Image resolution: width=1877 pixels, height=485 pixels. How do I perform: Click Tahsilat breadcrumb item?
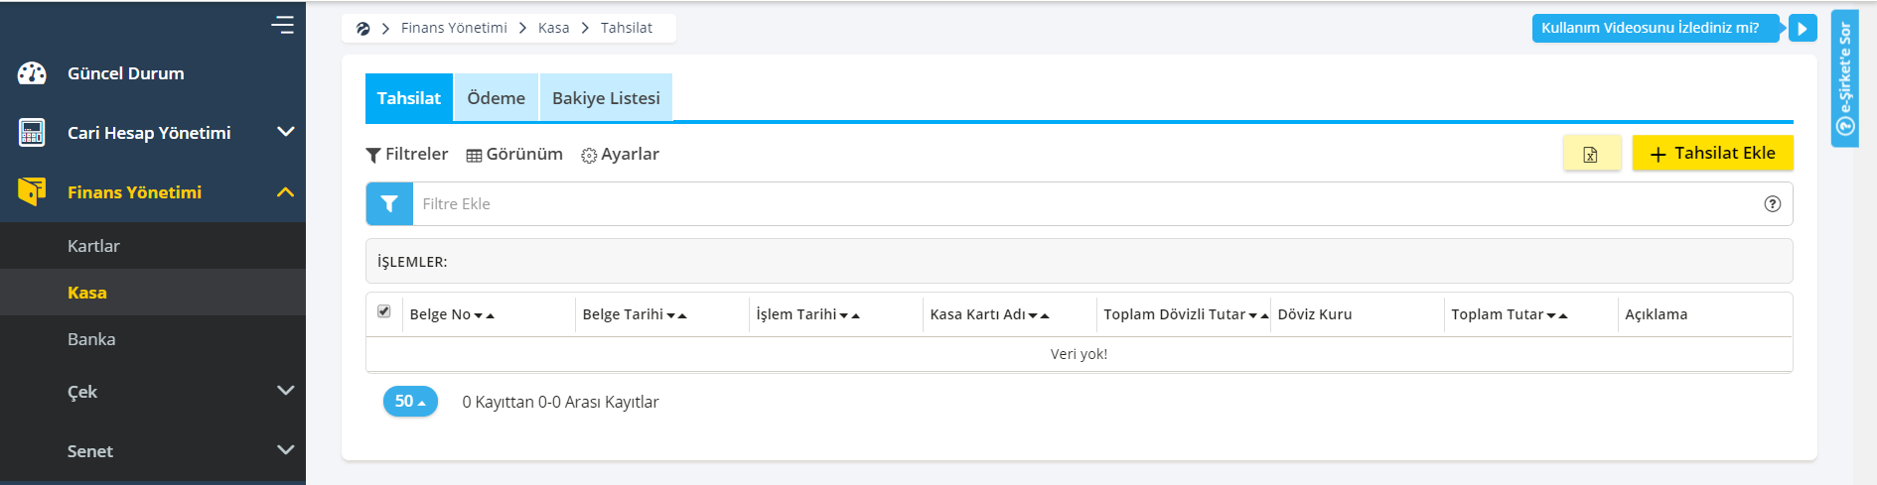pyautogui.click(x=627, y=28)
